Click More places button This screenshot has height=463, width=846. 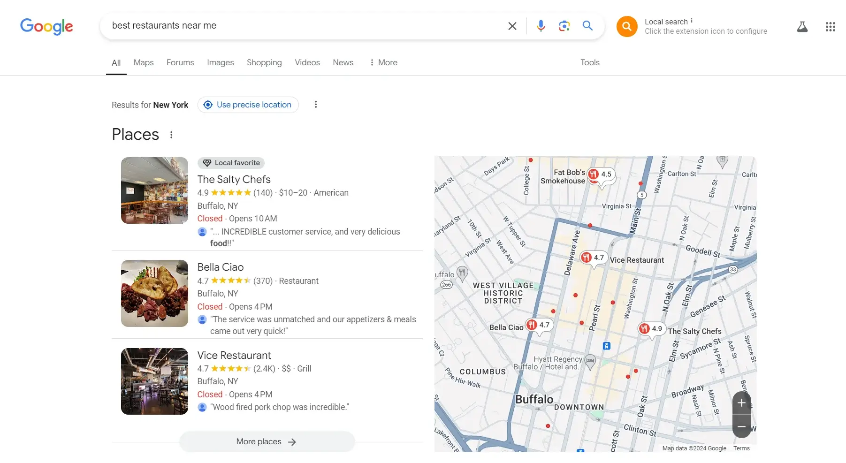click(267, 442)
